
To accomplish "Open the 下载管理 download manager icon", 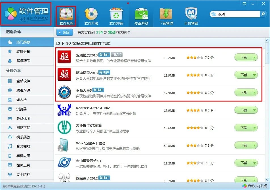I will 166,14.
